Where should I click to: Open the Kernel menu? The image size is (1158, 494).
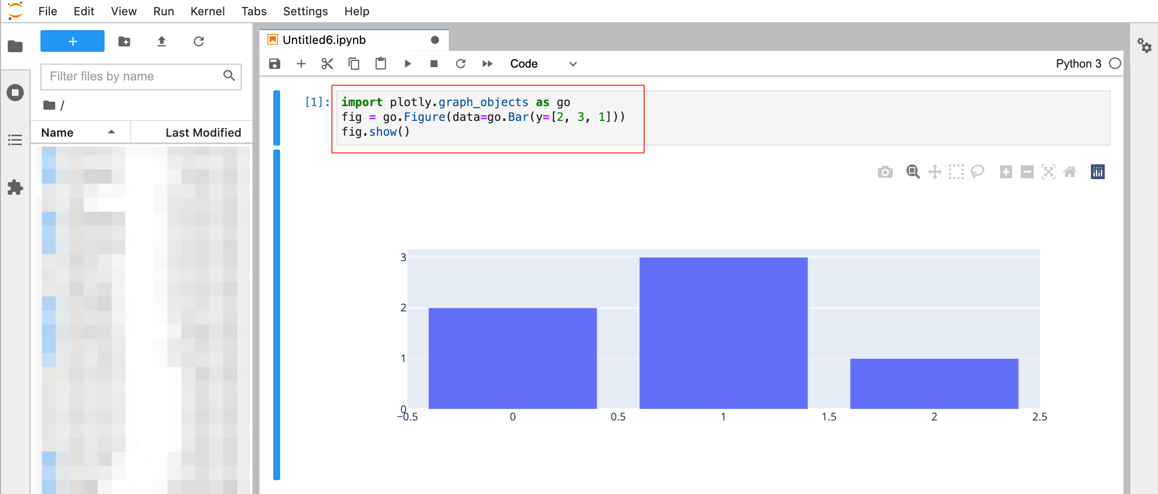pyautogui.click(x=207, y=11)
